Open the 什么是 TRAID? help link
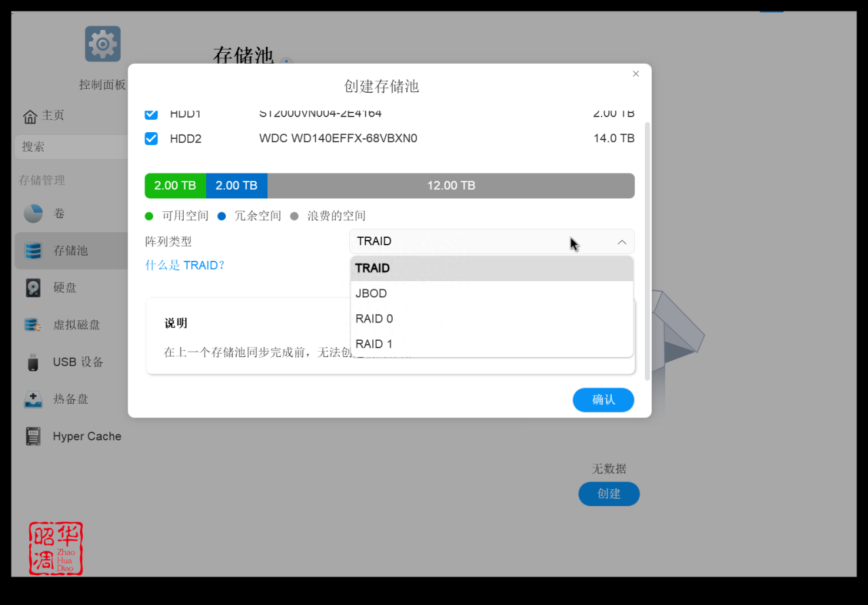 coord(184,265)
